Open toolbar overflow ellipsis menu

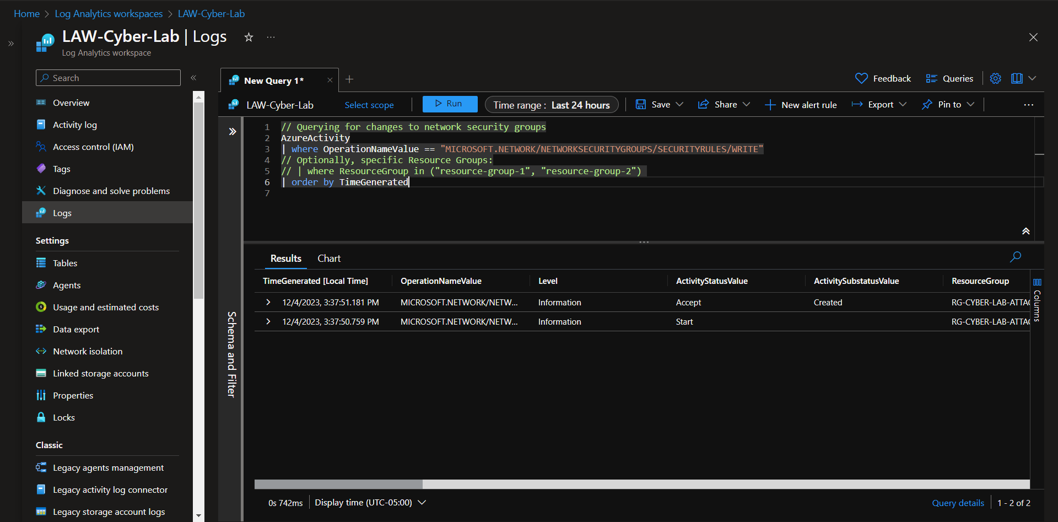pos(1028,105)
